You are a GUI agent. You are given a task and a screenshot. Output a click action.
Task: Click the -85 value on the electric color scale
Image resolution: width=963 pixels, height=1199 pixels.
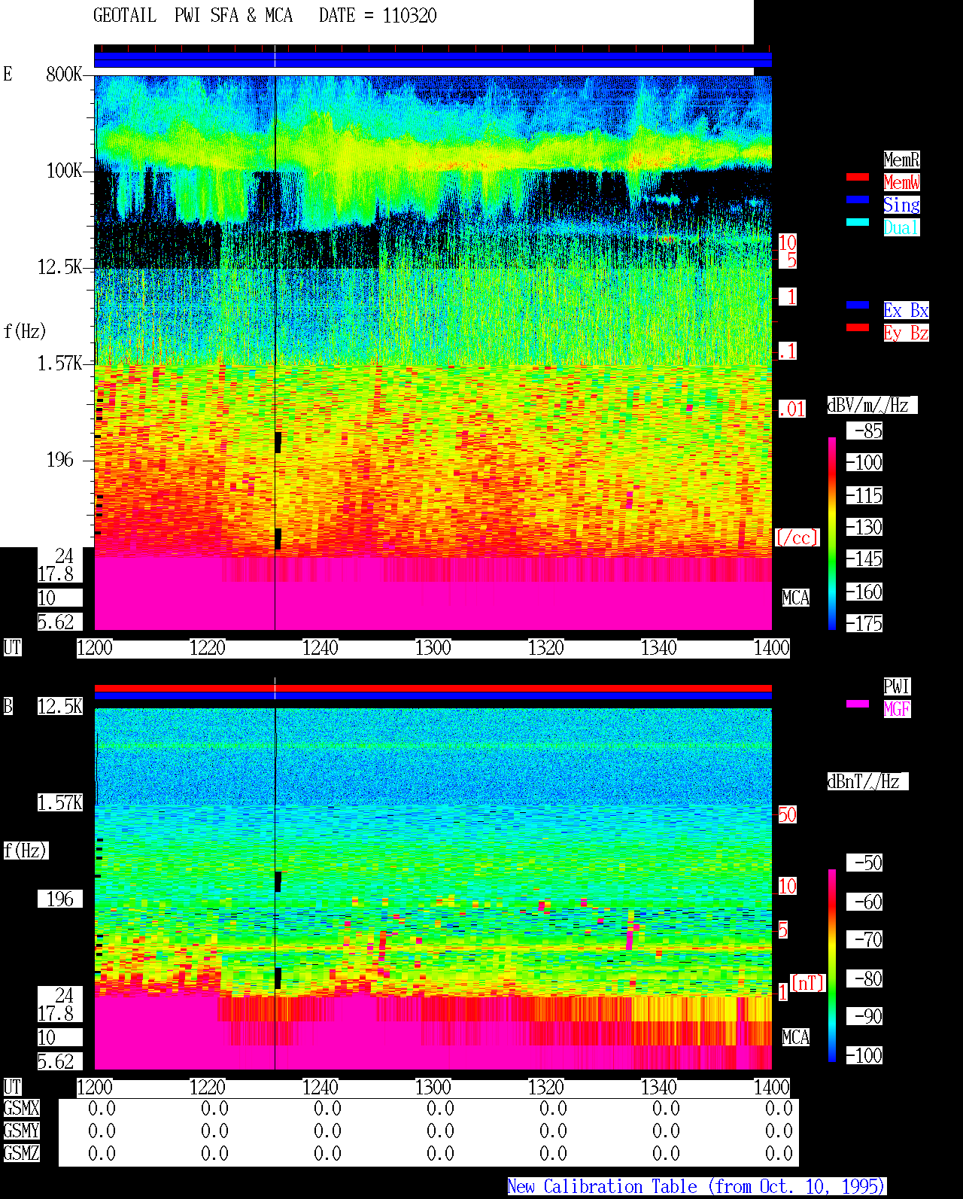point(865,431)
